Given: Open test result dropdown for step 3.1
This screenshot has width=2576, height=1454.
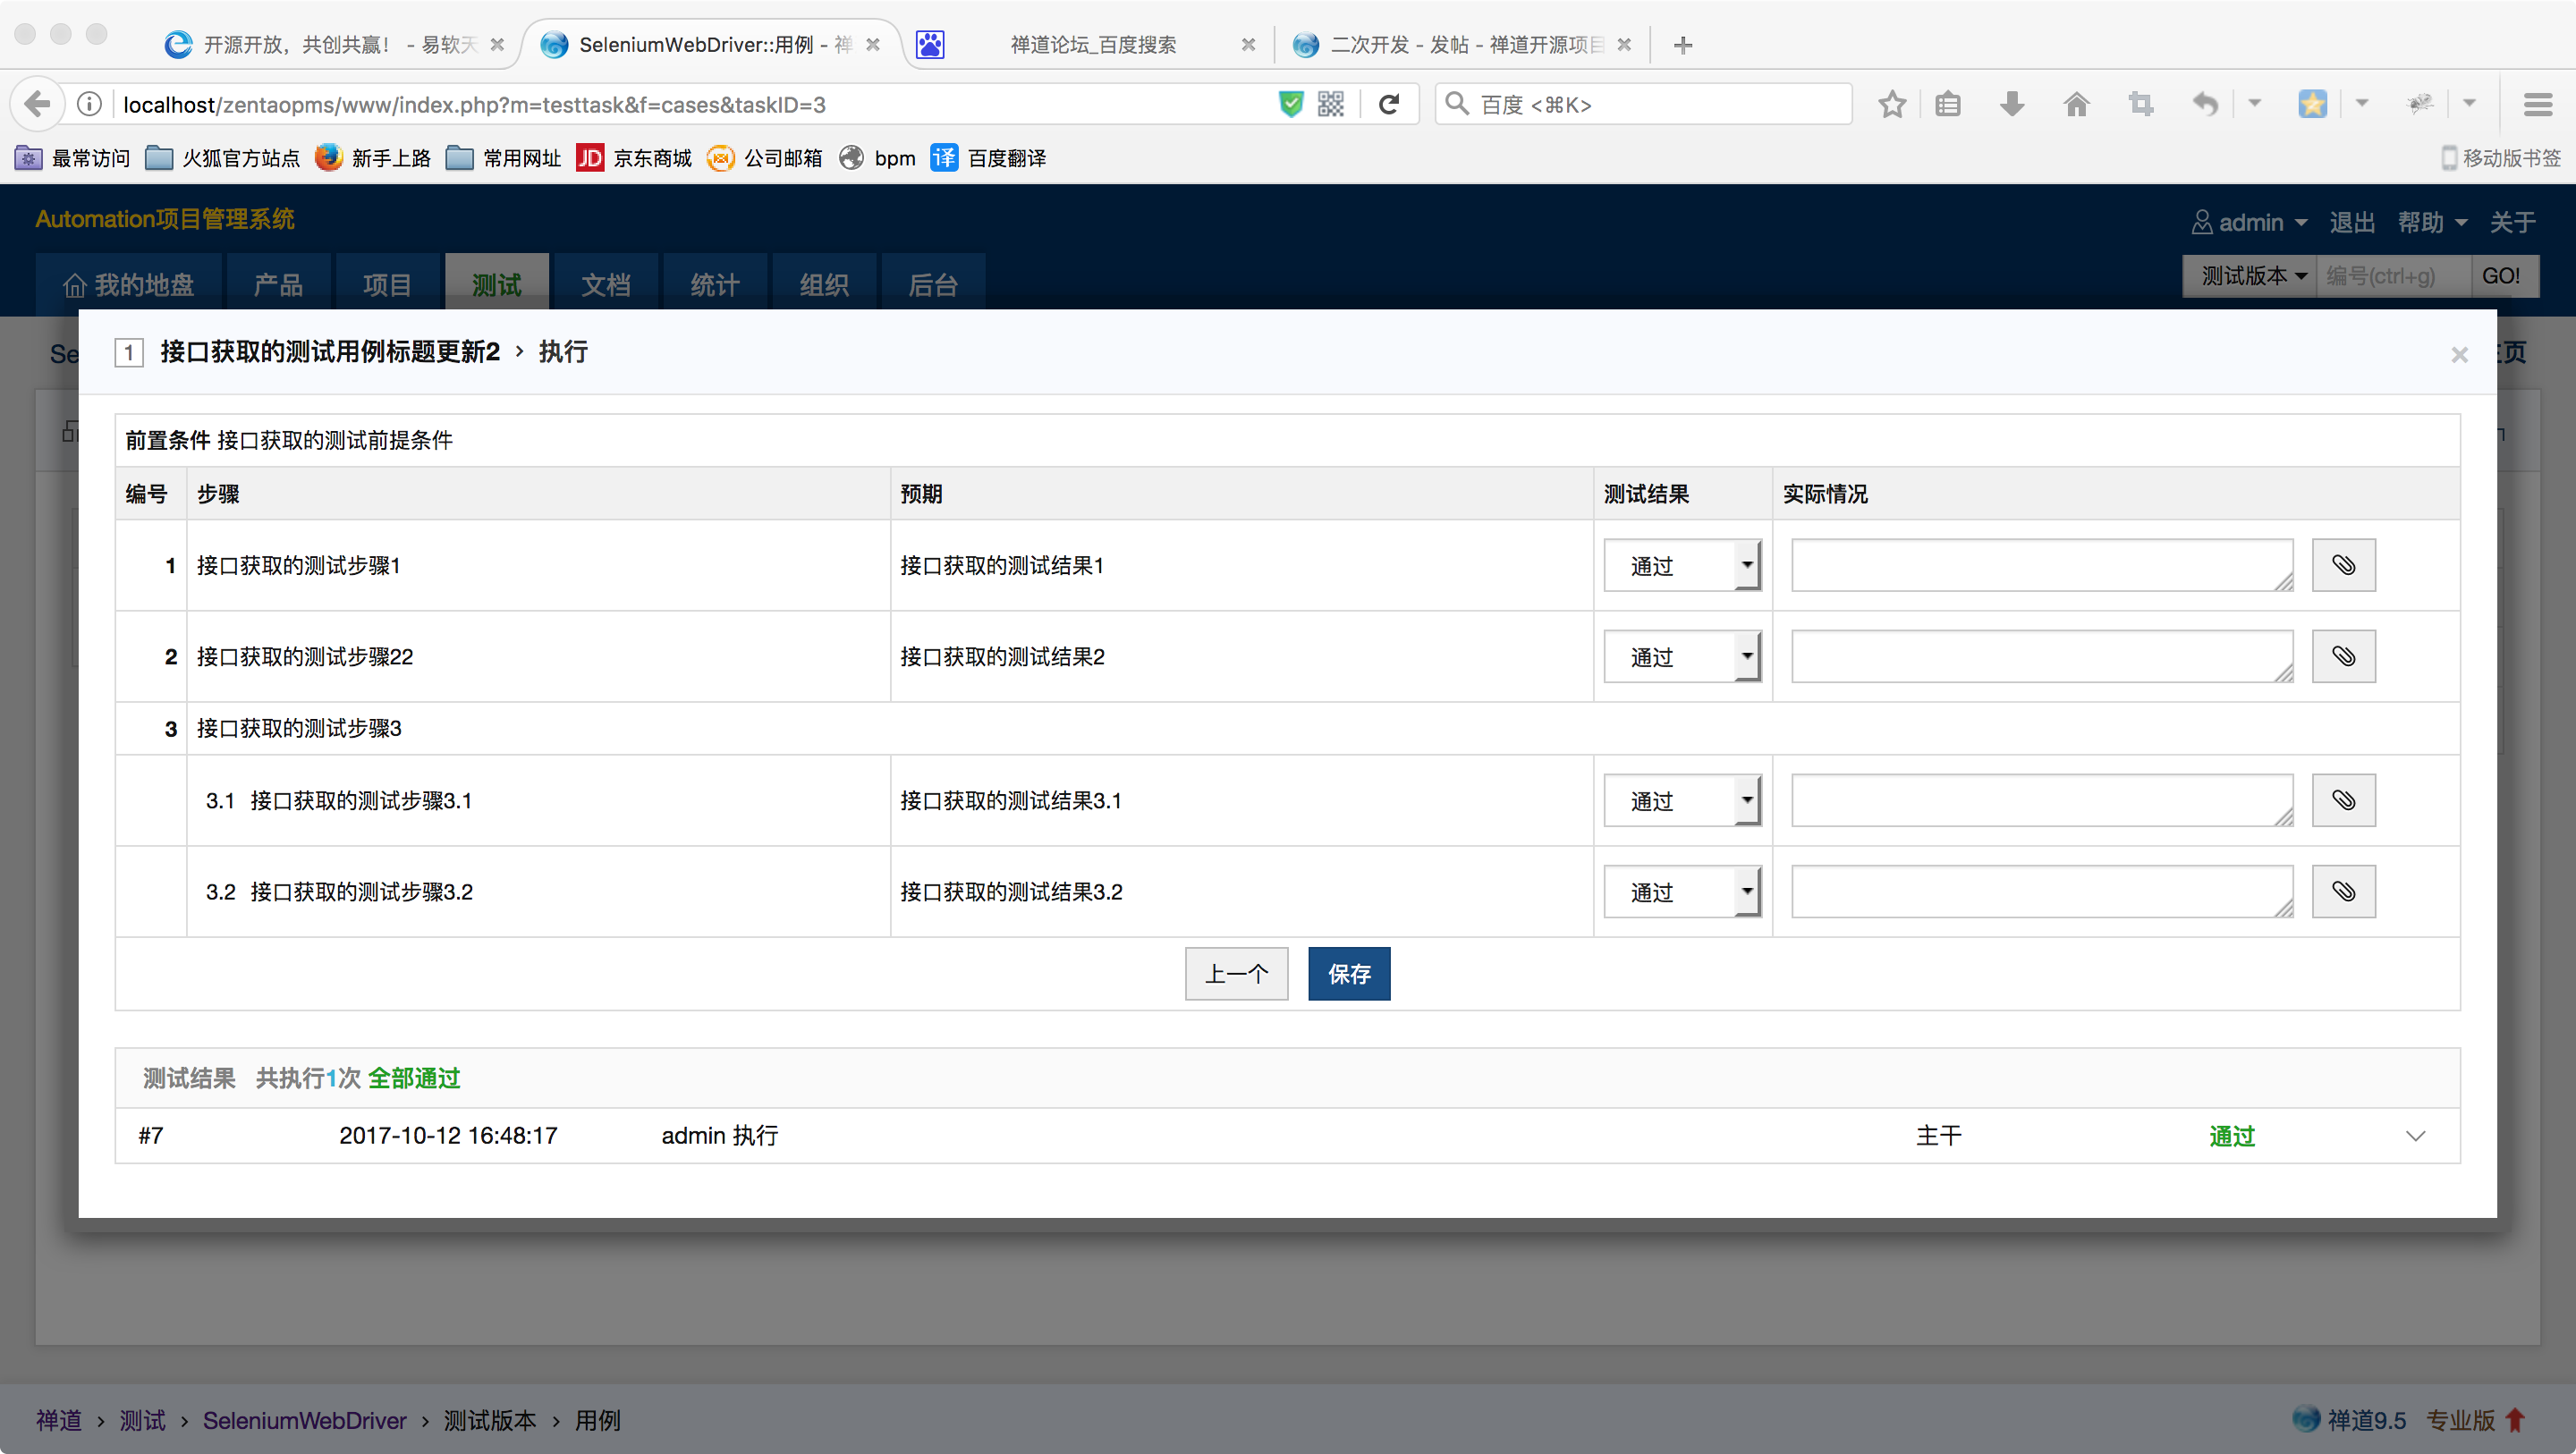Looking at the screenshot, I should click(x=1682, y=800).
